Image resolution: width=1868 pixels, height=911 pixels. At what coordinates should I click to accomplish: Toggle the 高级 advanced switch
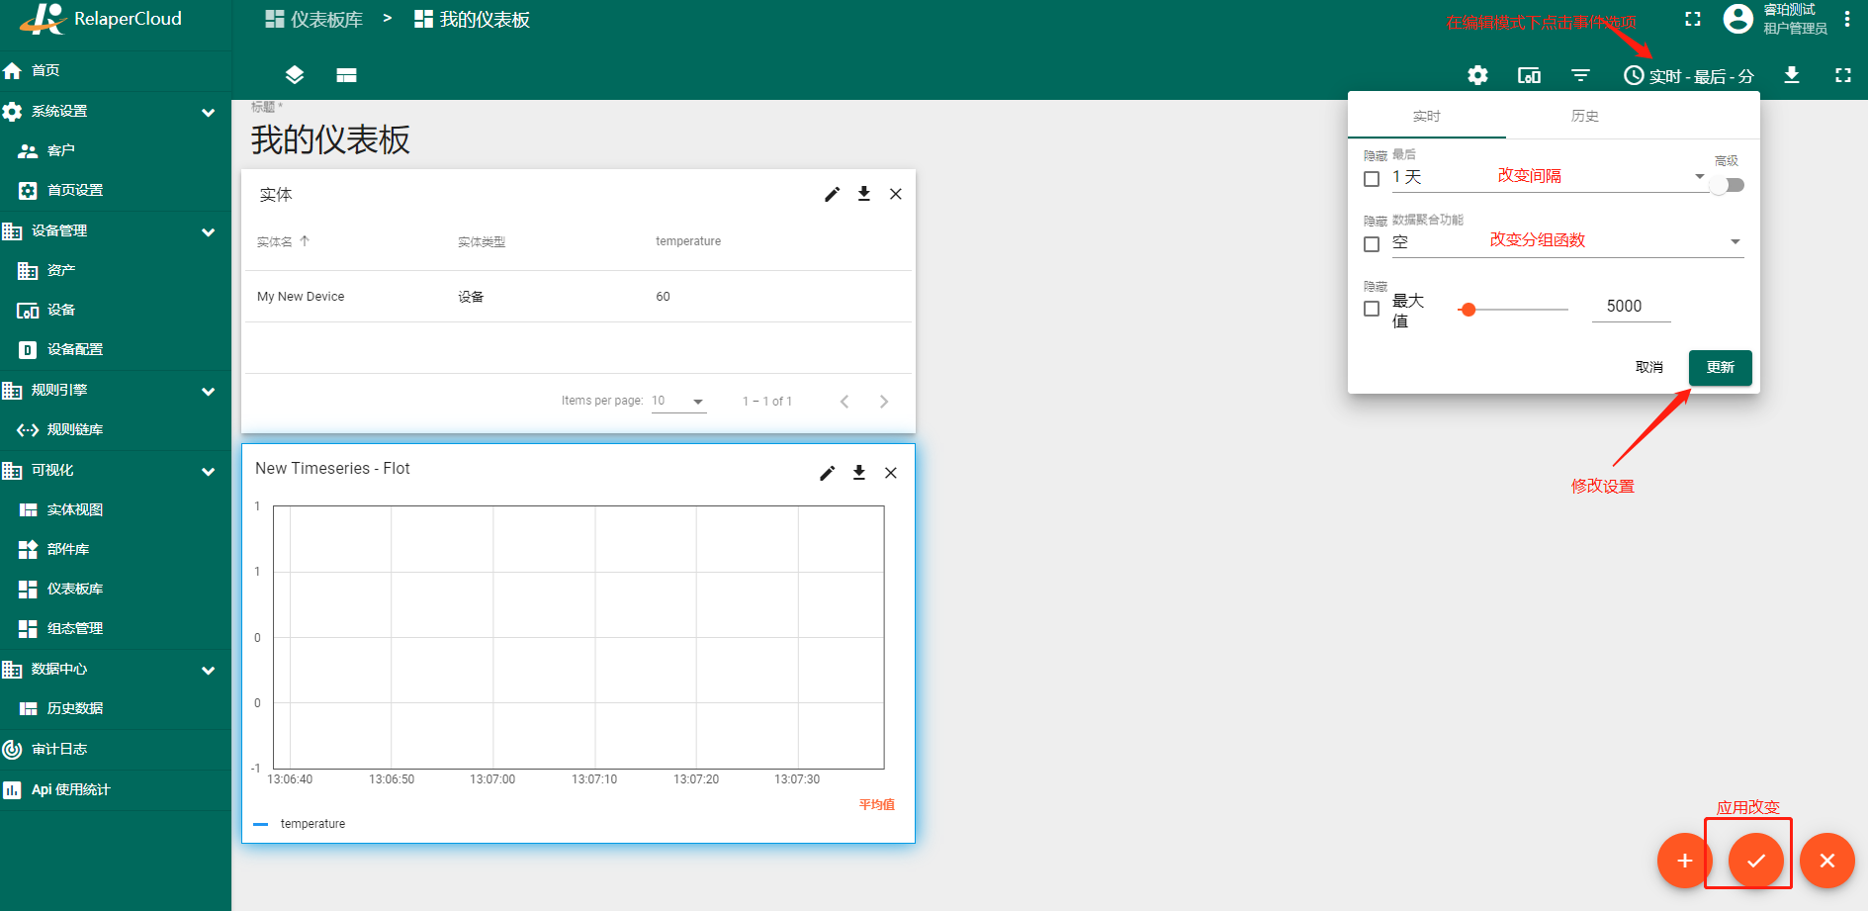tap(1728, 185)
